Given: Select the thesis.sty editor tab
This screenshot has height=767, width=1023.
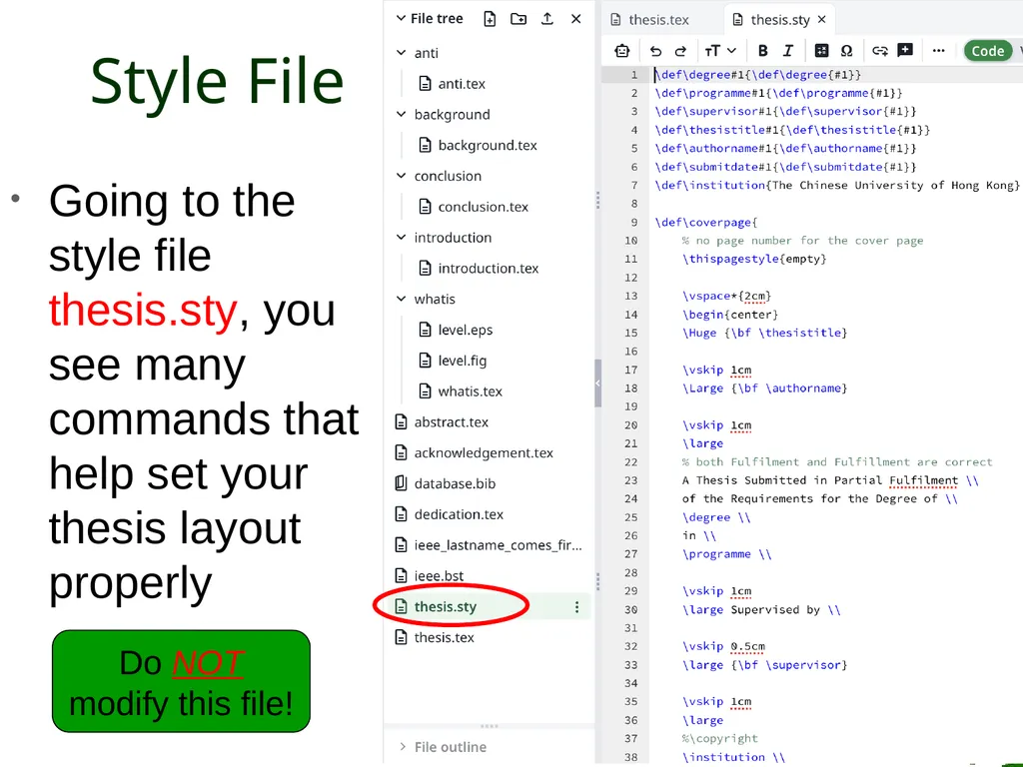Looking at the screenshot, I should tap(779, 20).
